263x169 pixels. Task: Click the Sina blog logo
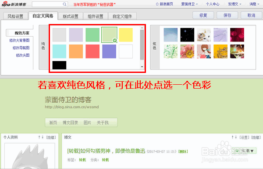coord(14,4)
